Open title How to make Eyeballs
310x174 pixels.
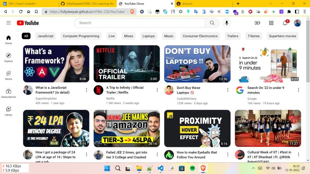(x=197, y=155)
